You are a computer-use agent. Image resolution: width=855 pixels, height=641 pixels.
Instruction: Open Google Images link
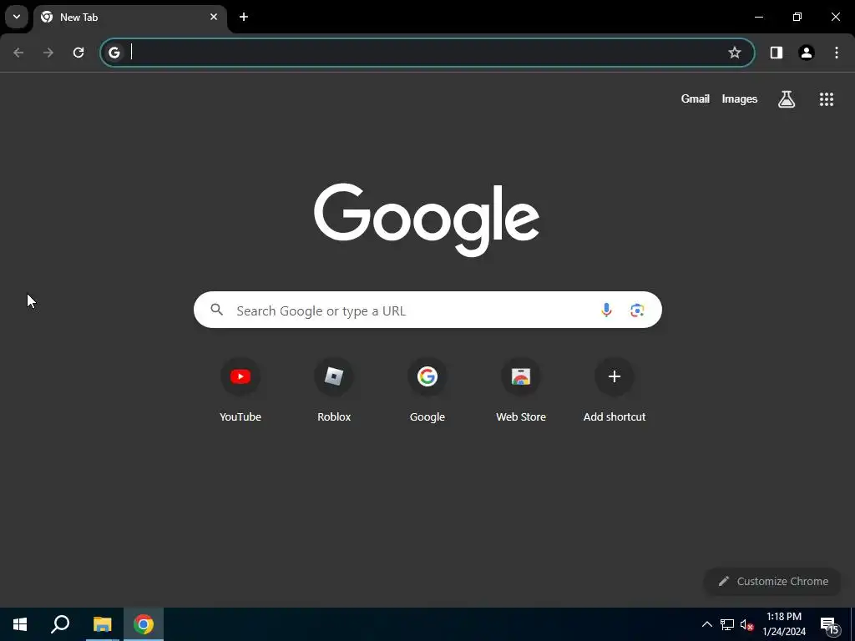pos(740,98)
